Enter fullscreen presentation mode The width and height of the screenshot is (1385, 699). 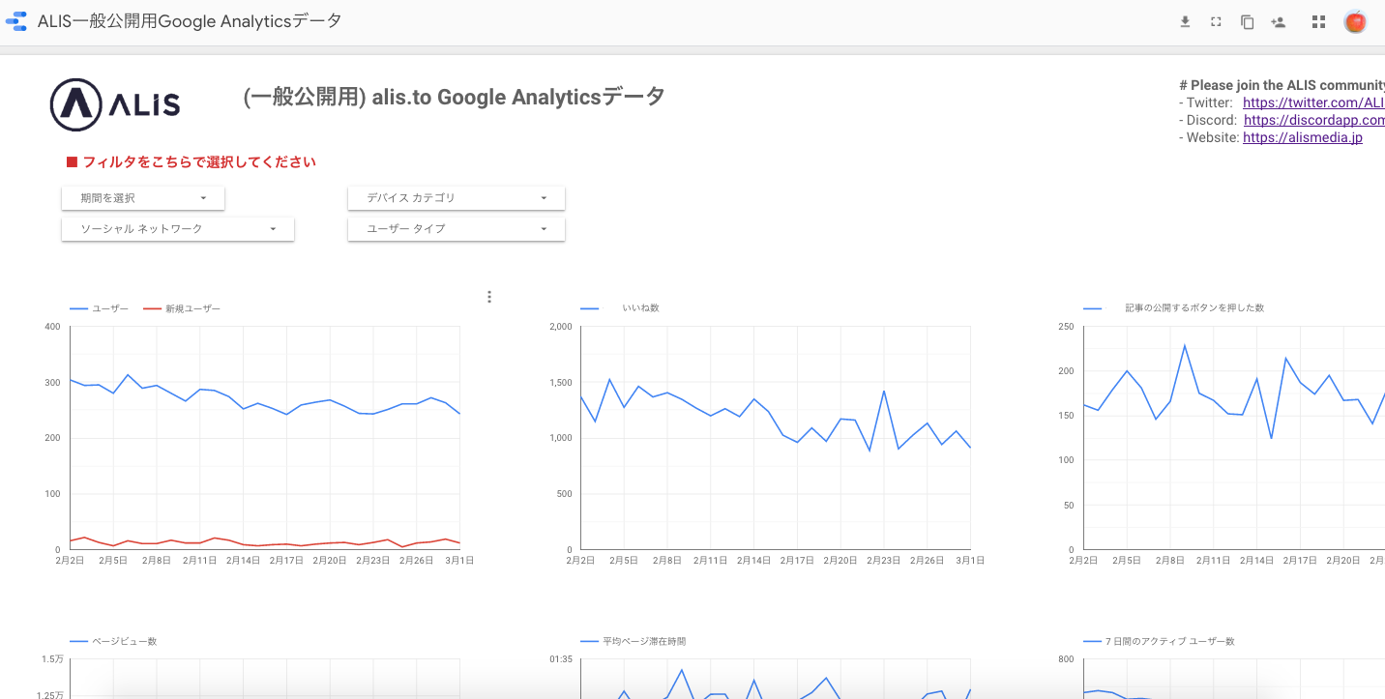click(1216, 22)
